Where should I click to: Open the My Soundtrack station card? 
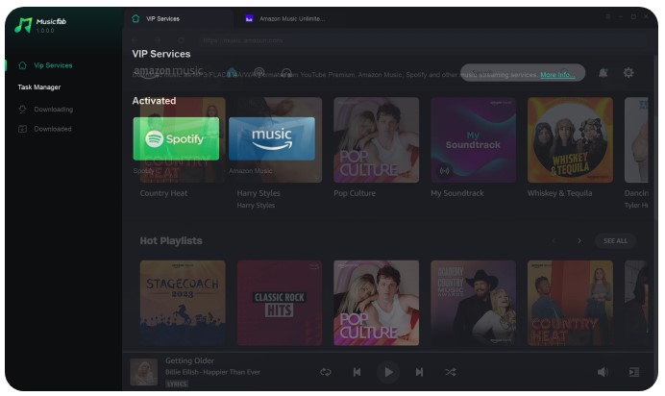point(474,140)
